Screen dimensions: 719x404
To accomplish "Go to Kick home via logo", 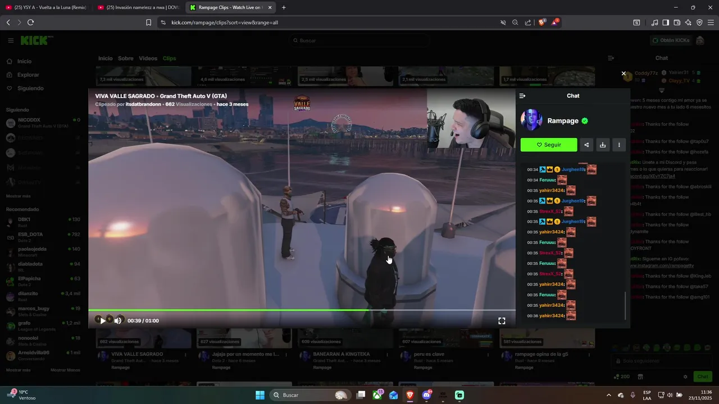I will tap(35, 40).
